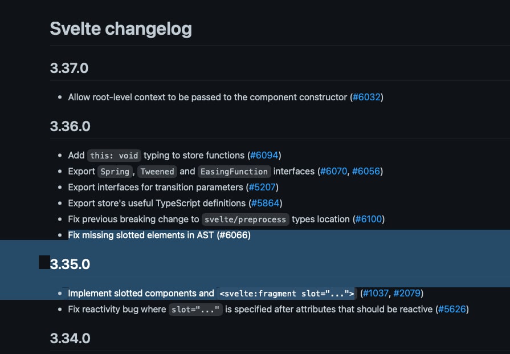This screenshot has height=354, width=510.
Task: Open highlighted #6066 slotted elements reference
Action: point(234,235)
